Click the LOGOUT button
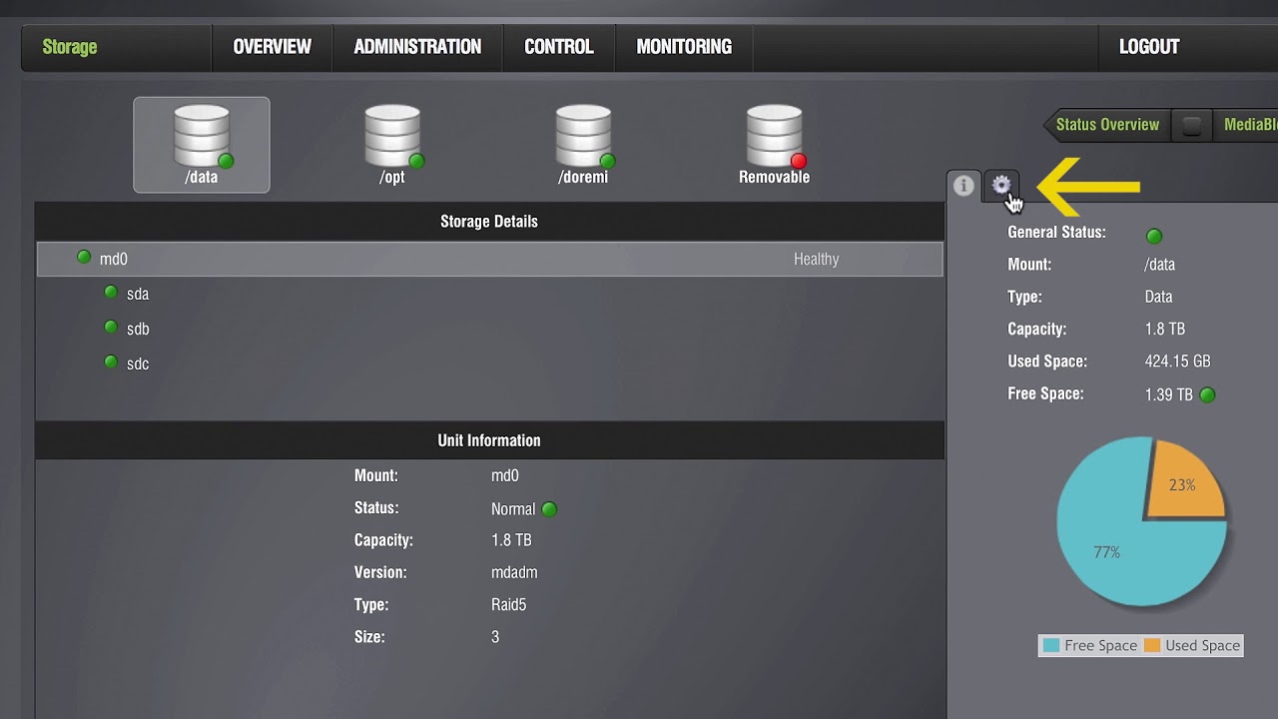Viewport: 1278px width, 719px height. pyautogui.click(x=1149, y=47)
